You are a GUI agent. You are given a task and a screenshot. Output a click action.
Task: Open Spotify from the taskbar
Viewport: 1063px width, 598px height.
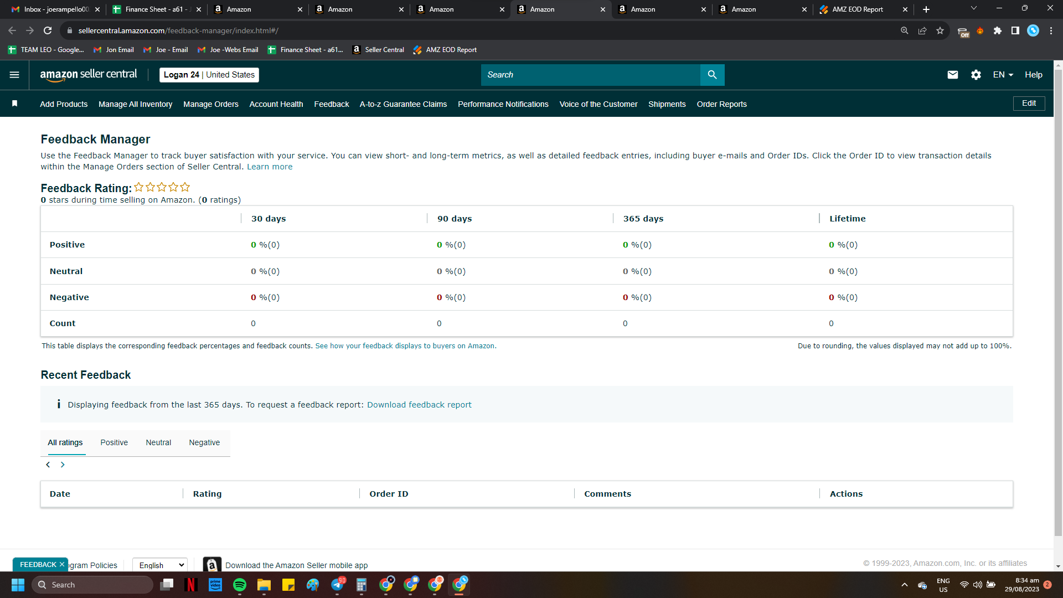[240, 585]
